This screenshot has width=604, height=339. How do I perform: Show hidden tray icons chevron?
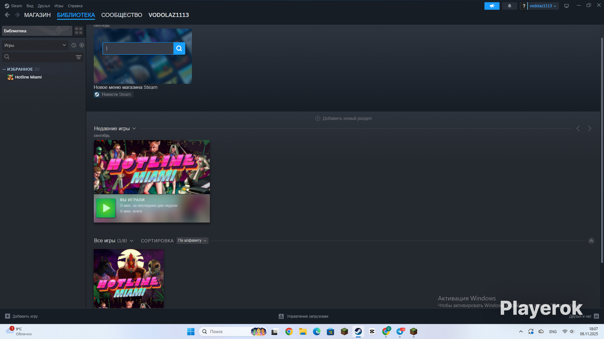(521, 332)
